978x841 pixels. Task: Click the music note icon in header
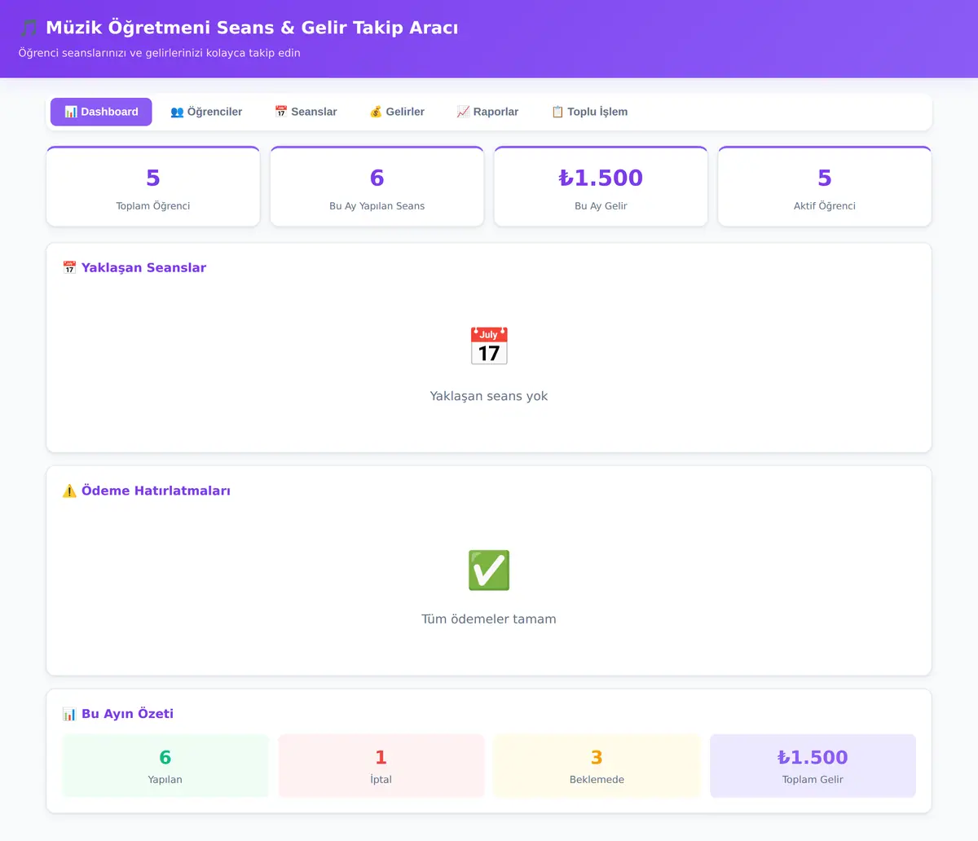pyautogui.click(x=29, y=28)
